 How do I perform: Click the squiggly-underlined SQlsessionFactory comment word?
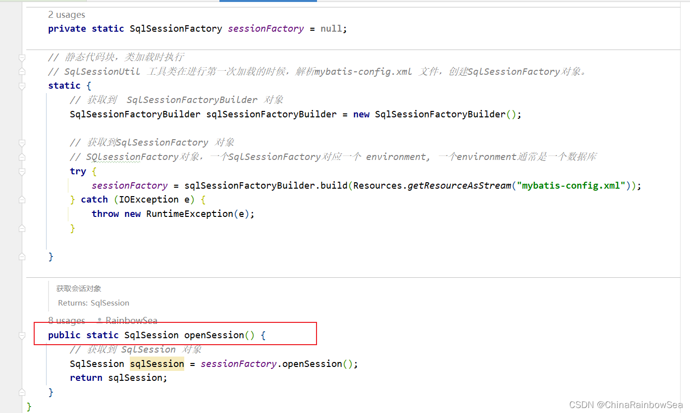[x=132, y=157]
